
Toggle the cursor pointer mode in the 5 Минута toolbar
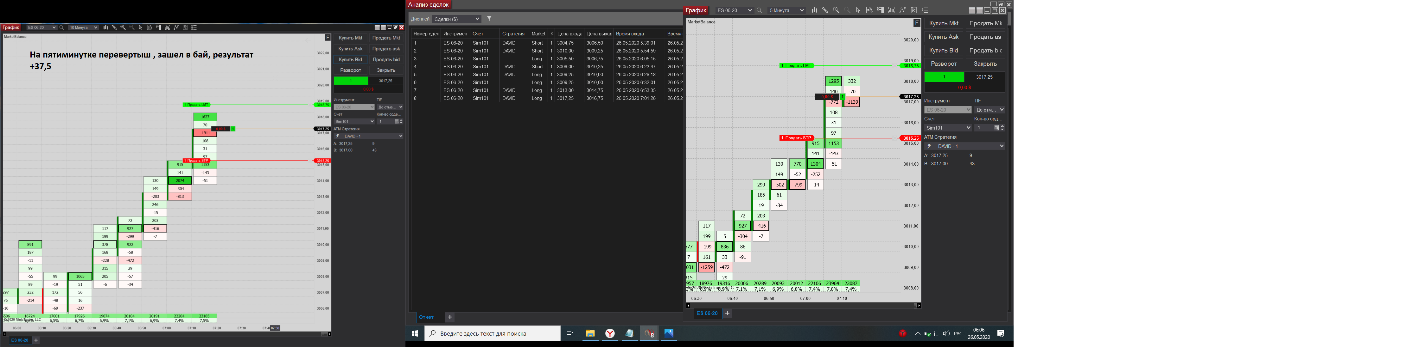858,10
